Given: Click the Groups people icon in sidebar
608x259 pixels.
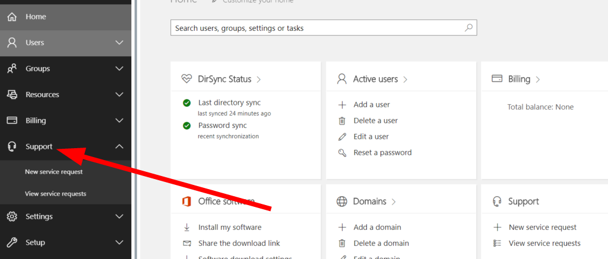Looking at the screenshot, I should [x=12, y=69].
